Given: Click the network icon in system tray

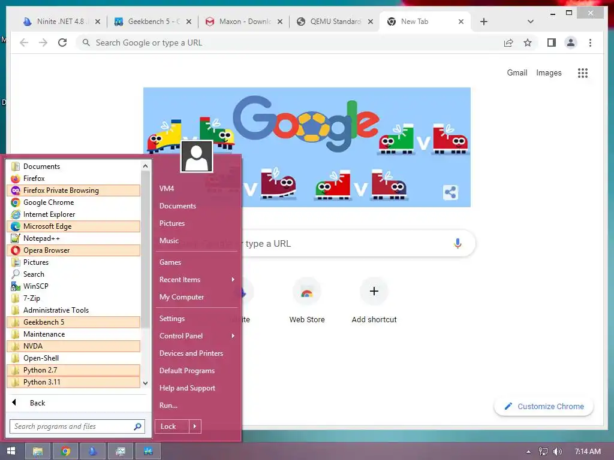Looking at the screenshot, I should pyautogui.click(x=543, y=452).
